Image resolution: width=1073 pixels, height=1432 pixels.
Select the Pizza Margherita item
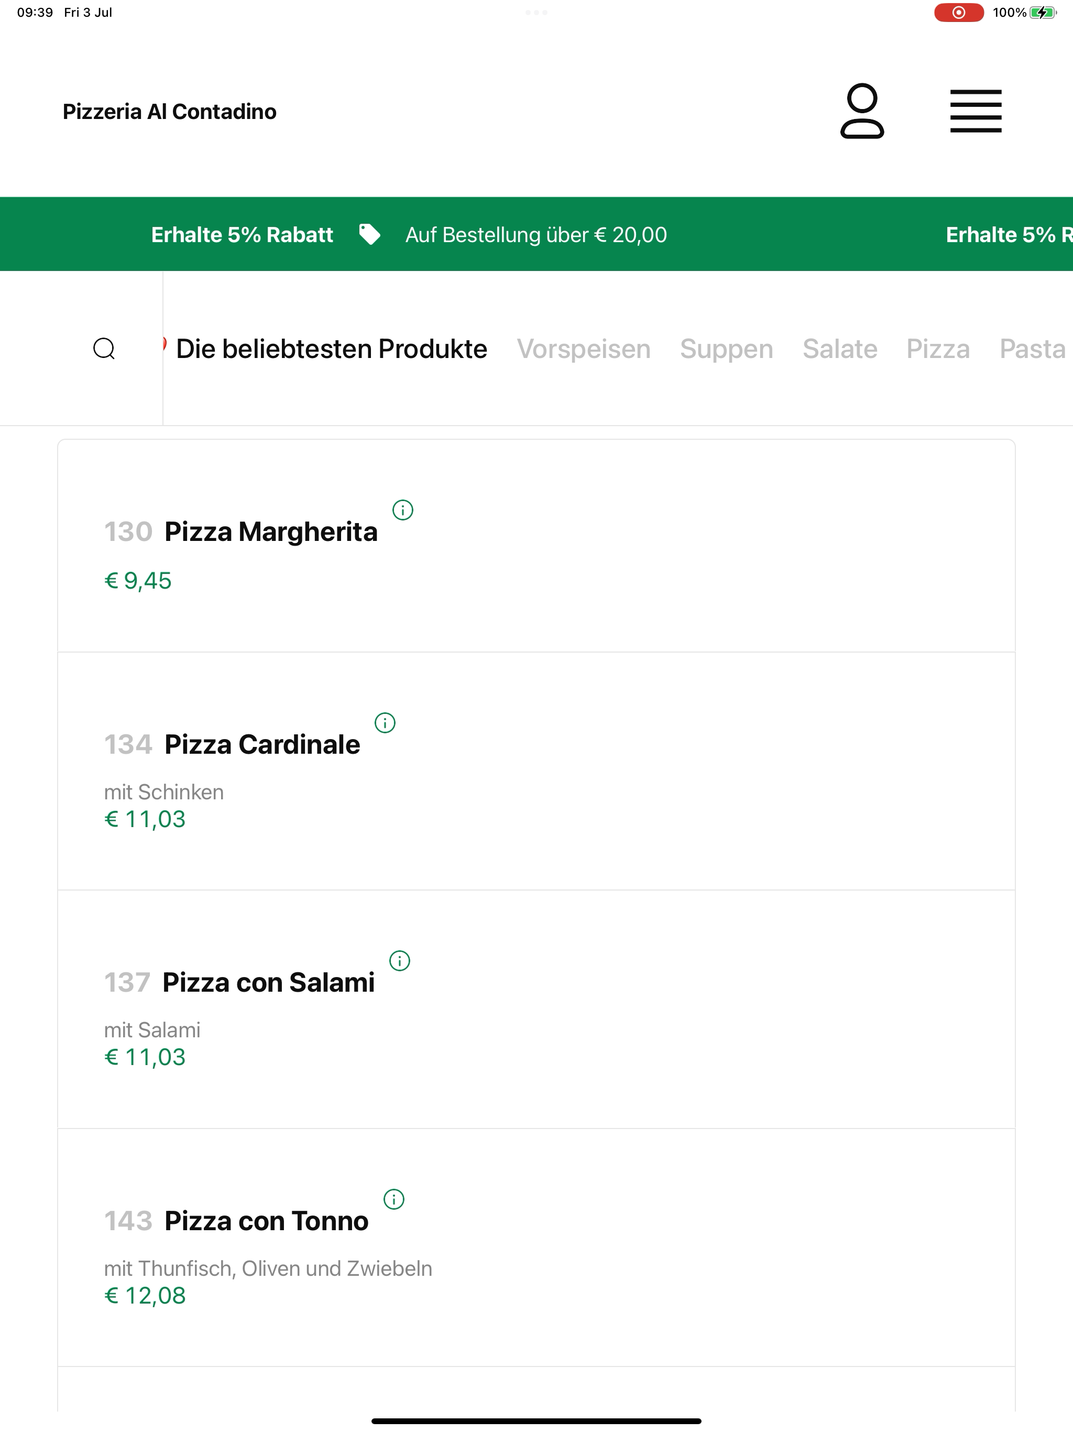click(x=536, y=546)
